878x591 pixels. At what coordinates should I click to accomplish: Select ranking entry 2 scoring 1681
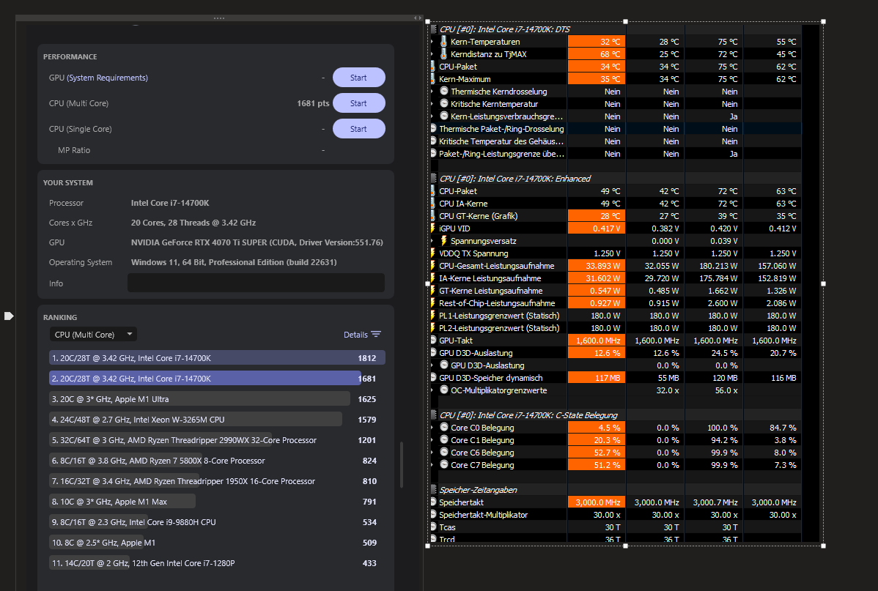click(x=217, y=379)
